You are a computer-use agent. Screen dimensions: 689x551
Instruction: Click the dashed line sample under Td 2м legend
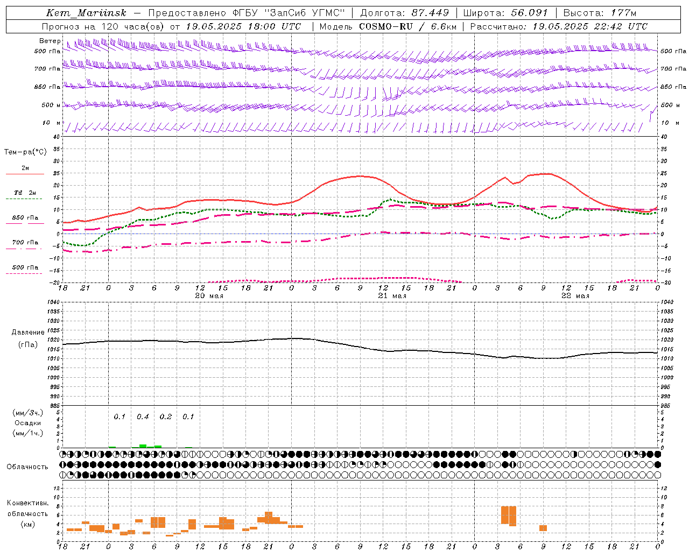point(25,199)
